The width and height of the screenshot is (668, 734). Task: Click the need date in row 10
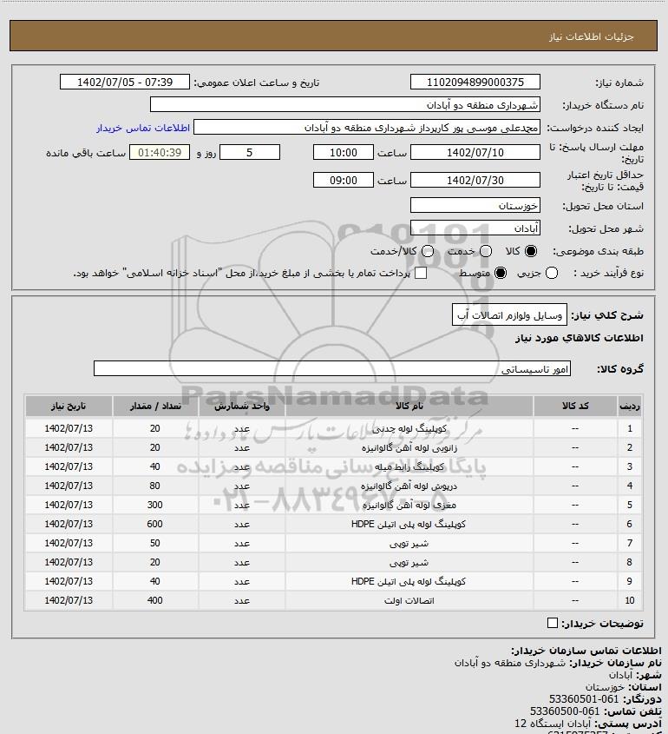[x=69, y=600]
